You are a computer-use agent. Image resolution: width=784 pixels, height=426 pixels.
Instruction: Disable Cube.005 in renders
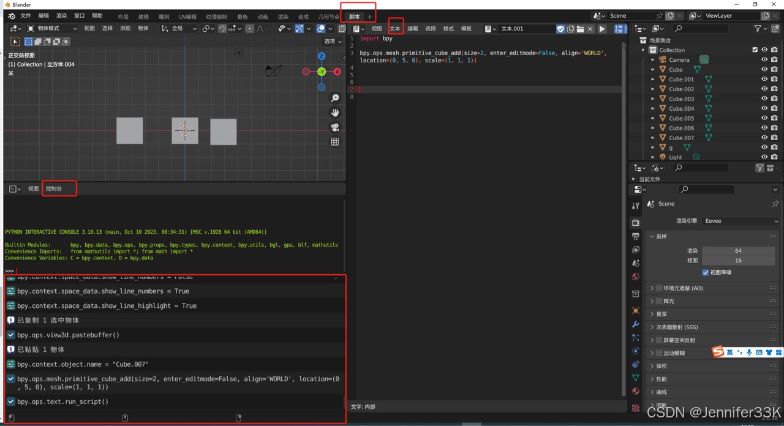click(774, 118)
